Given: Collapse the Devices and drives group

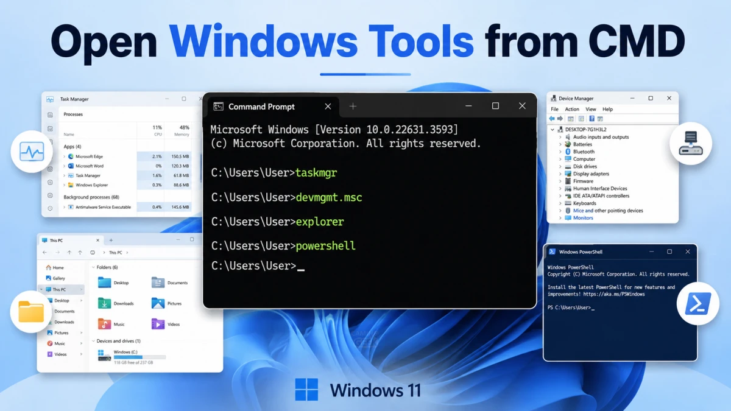Looking at the screenshot, I should pos(93,341).
